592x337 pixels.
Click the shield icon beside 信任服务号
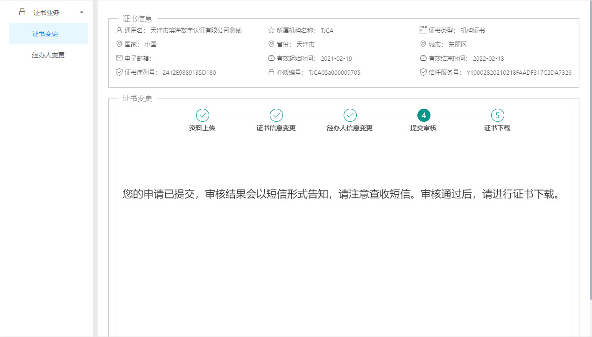tap(423, 72)
